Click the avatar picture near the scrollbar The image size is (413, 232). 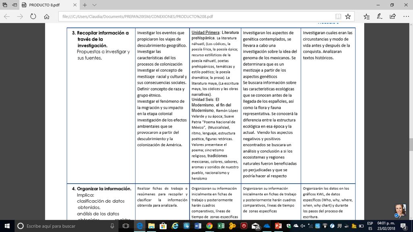[x=400, y=211]
